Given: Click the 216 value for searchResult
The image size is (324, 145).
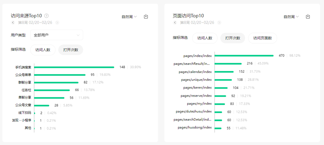Looking at the screenshot, I should point(249,64).
